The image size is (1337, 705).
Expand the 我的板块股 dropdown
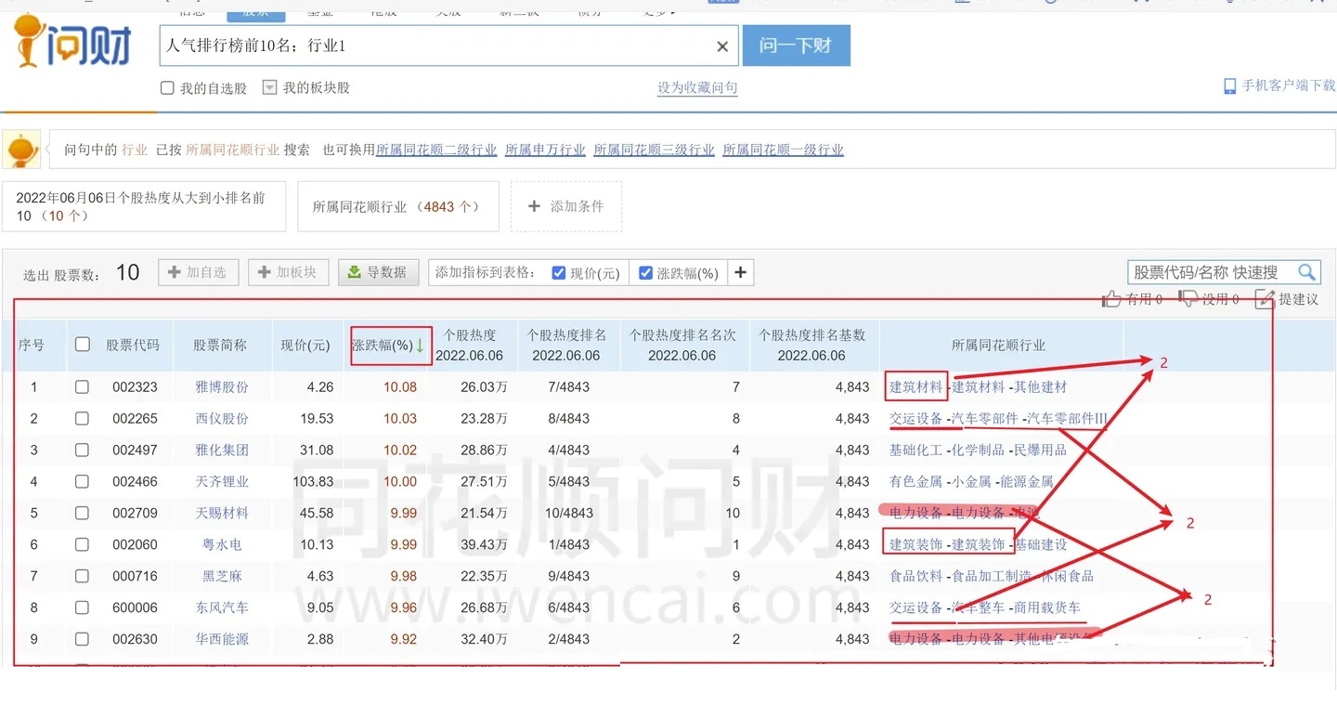pyautogui.click(x=269, y=88)
